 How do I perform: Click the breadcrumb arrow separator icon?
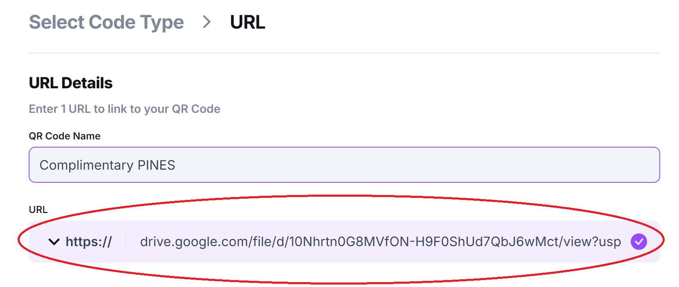point(207,22)
